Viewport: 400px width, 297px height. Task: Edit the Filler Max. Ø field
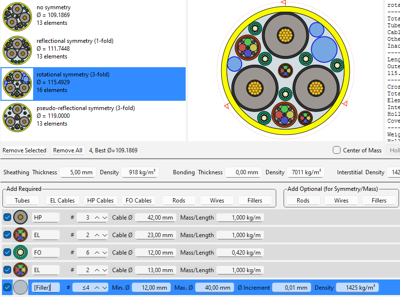pyautogui.click(x=214, y=288)
